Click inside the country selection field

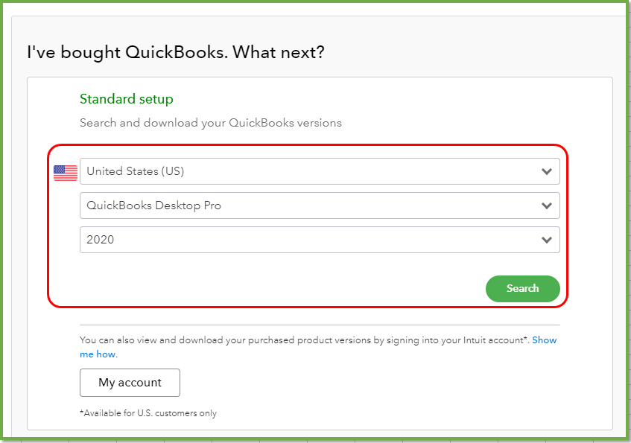[223, 171]
